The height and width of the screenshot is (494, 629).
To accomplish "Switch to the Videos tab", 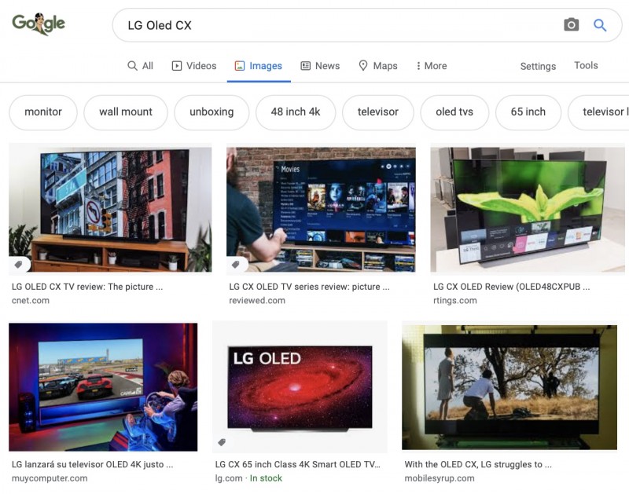I will [x=193, y=66].
